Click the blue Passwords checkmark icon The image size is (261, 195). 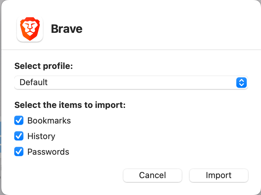19,152
